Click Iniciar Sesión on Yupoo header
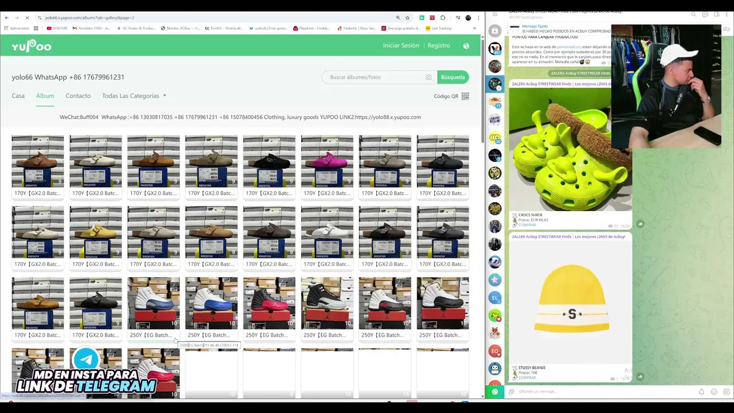 click(x=401, y=45)
